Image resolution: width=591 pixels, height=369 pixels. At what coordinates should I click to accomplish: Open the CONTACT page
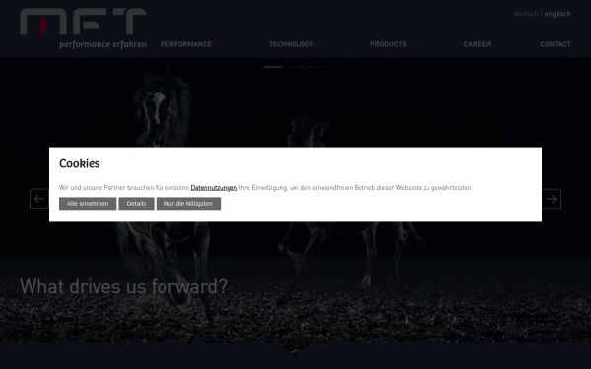tap(556, 44)
